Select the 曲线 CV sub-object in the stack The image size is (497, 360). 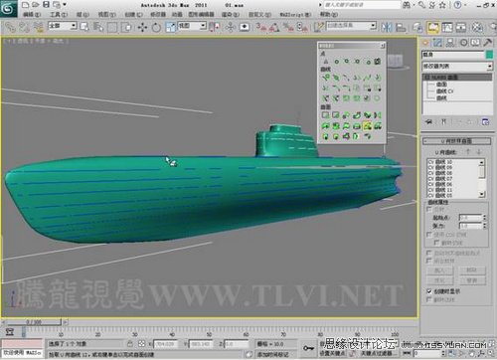445,90
